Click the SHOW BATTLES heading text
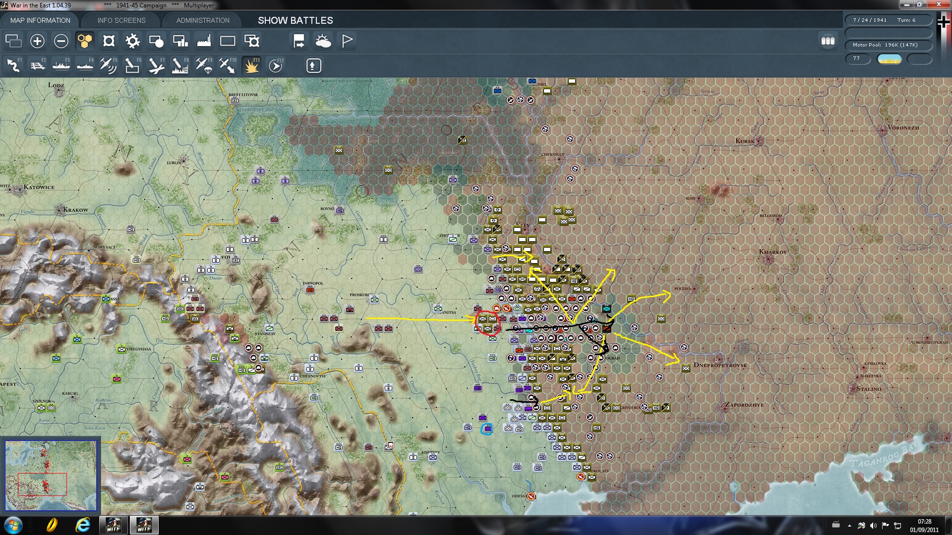Image resolution: width=952 pixels, height=535 pixels. coord(296,20)
